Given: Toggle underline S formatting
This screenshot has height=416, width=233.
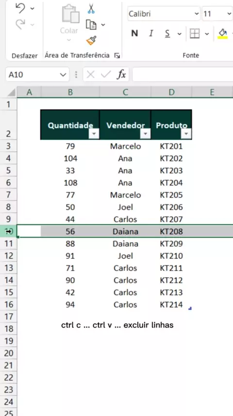Looking at the screenshot, I should [x=167, y=34].
